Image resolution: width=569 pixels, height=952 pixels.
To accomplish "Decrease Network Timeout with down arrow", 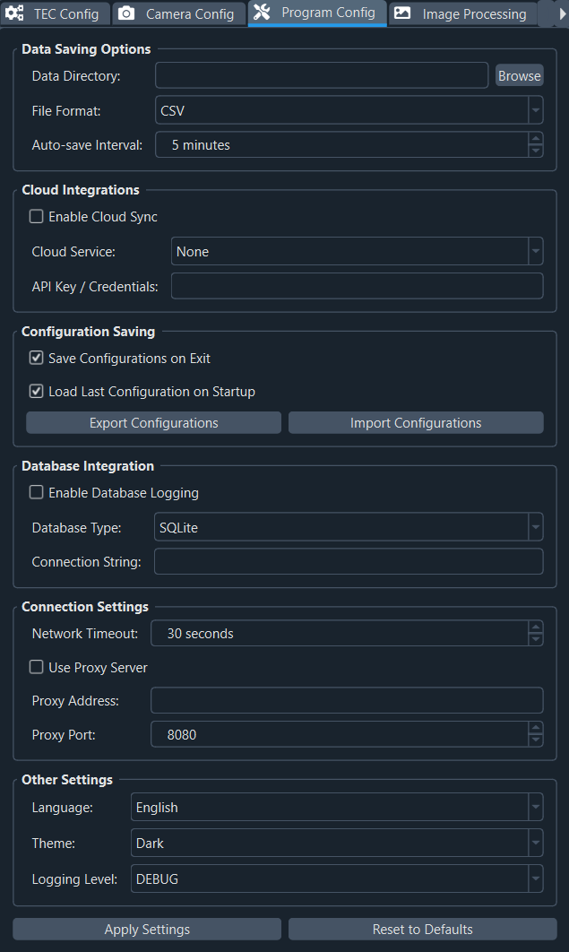I will click(536, 639).
